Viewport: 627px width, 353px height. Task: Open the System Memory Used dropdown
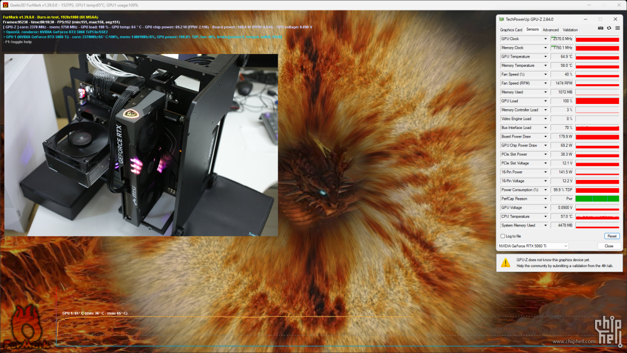[x=545, y=225]
